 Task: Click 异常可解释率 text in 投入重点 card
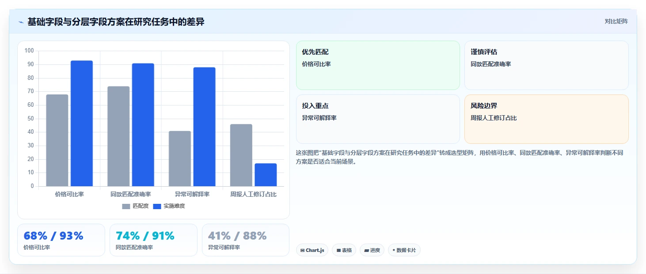tap(319, 118)
